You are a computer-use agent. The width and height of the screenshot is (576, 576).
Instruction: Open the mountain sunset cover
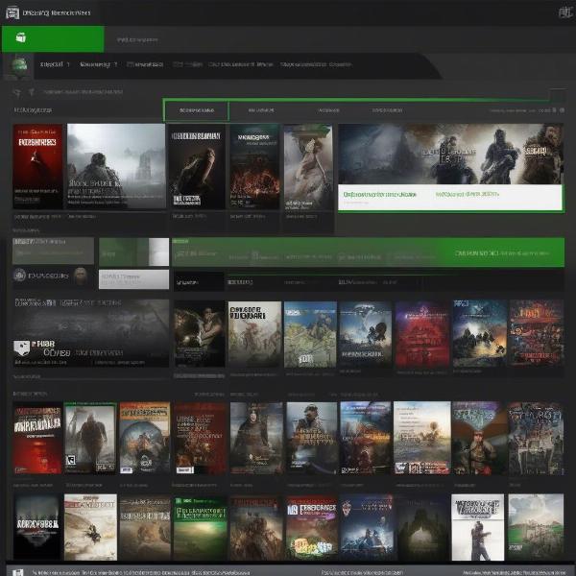pos(479,333)
